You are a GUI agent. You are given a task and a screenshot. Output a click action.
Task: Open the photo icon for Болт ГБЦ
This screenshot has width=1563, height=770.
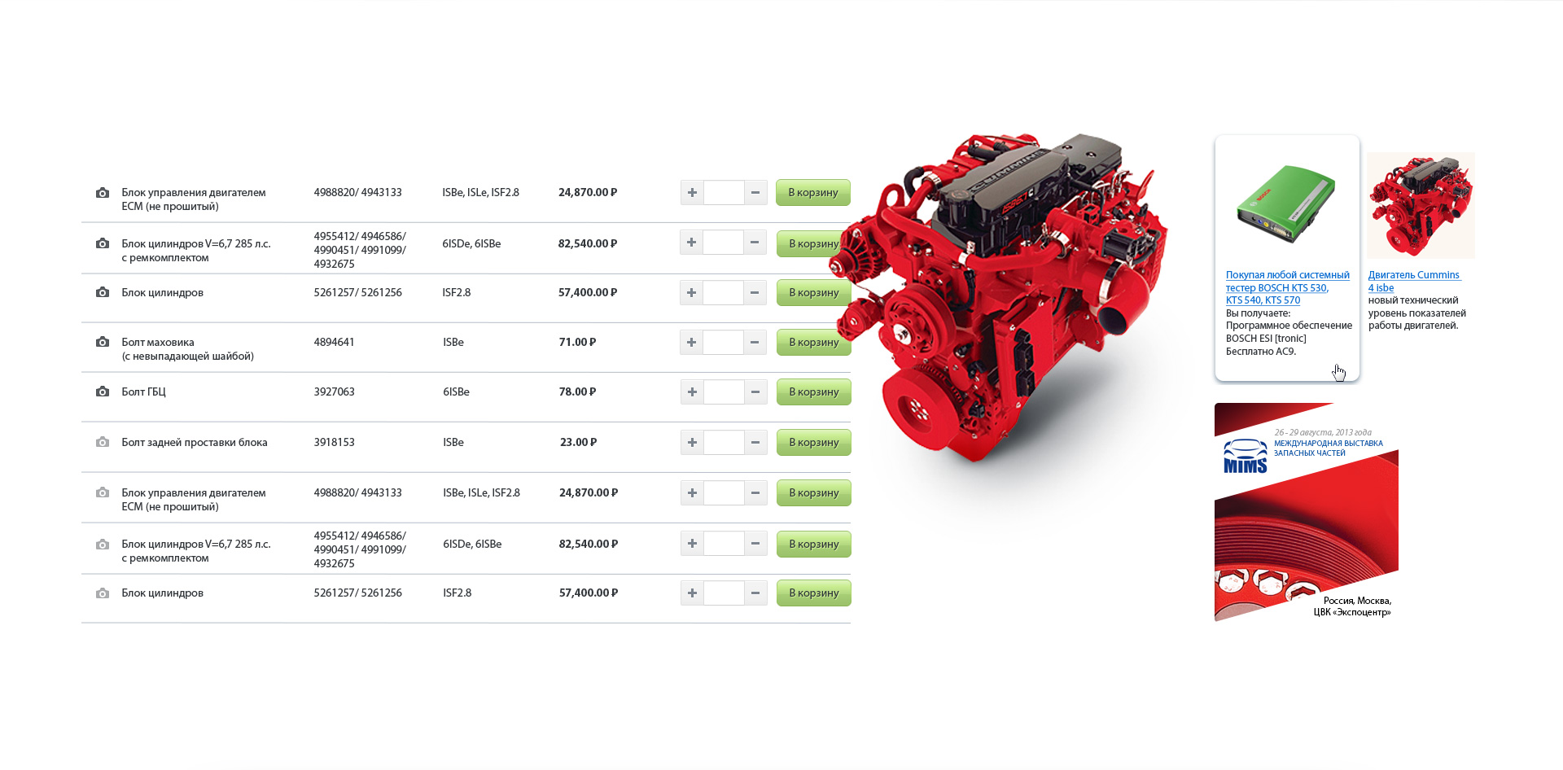pyautogui.click(x=103, y=392)
